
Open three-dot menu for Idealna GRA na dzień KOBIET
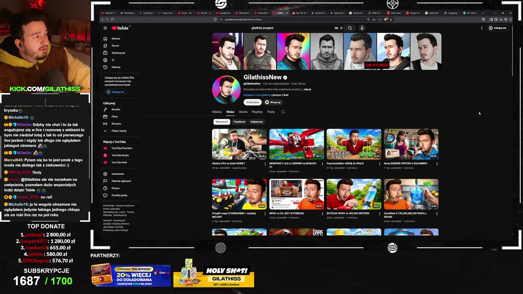265,164
